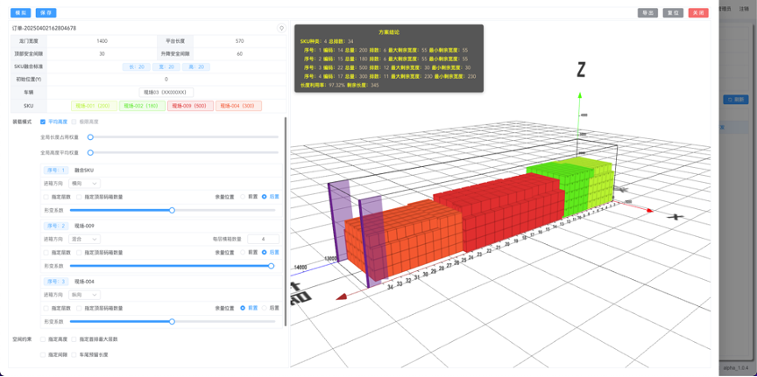Open the 进箱方向 dropdown showing 横向

[84, 183]
